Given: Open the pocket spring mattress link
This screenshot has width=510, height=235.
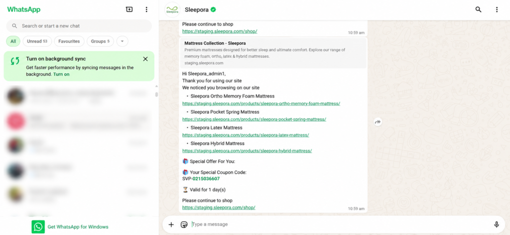Looking at the screenshot, I should pos(254,119).
